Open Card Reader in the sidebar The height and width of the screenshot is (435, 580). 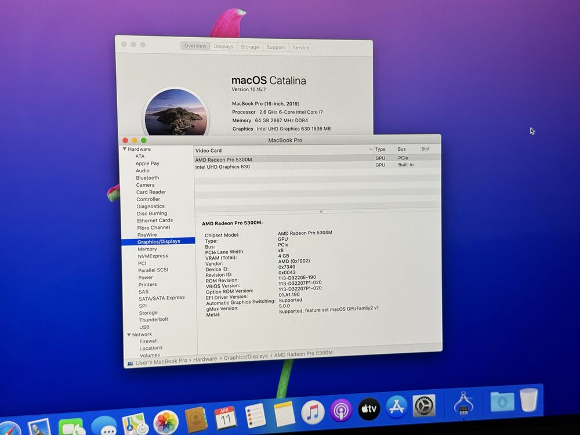[x=151, y=192]
